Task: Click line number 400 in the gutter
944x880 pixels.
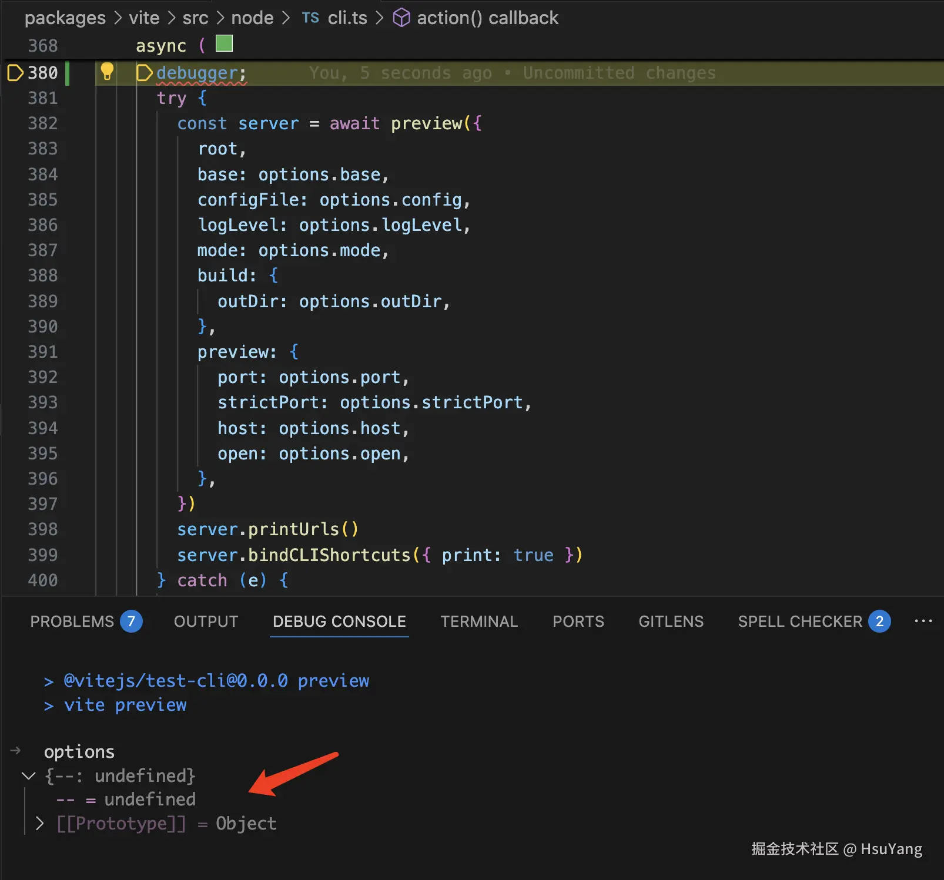Action: (x=43, y=580)
